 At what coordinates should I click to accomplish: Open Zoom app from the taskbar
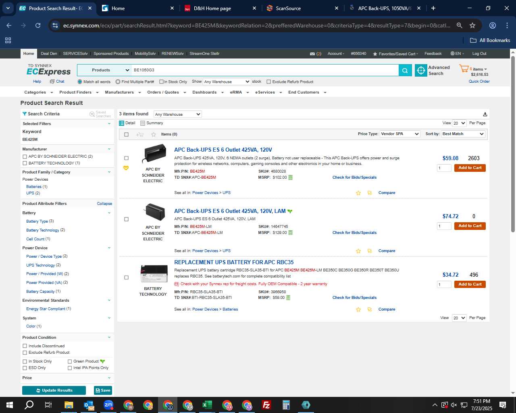coord(108,405)
